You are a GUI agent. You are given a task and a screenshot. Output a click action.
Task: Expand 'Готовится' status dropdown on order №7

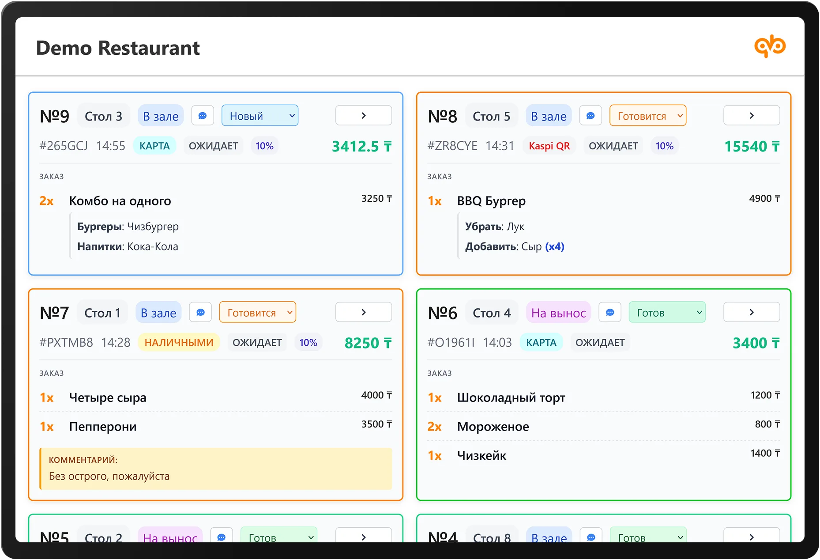pyautogui.click(x=257, y=312)
